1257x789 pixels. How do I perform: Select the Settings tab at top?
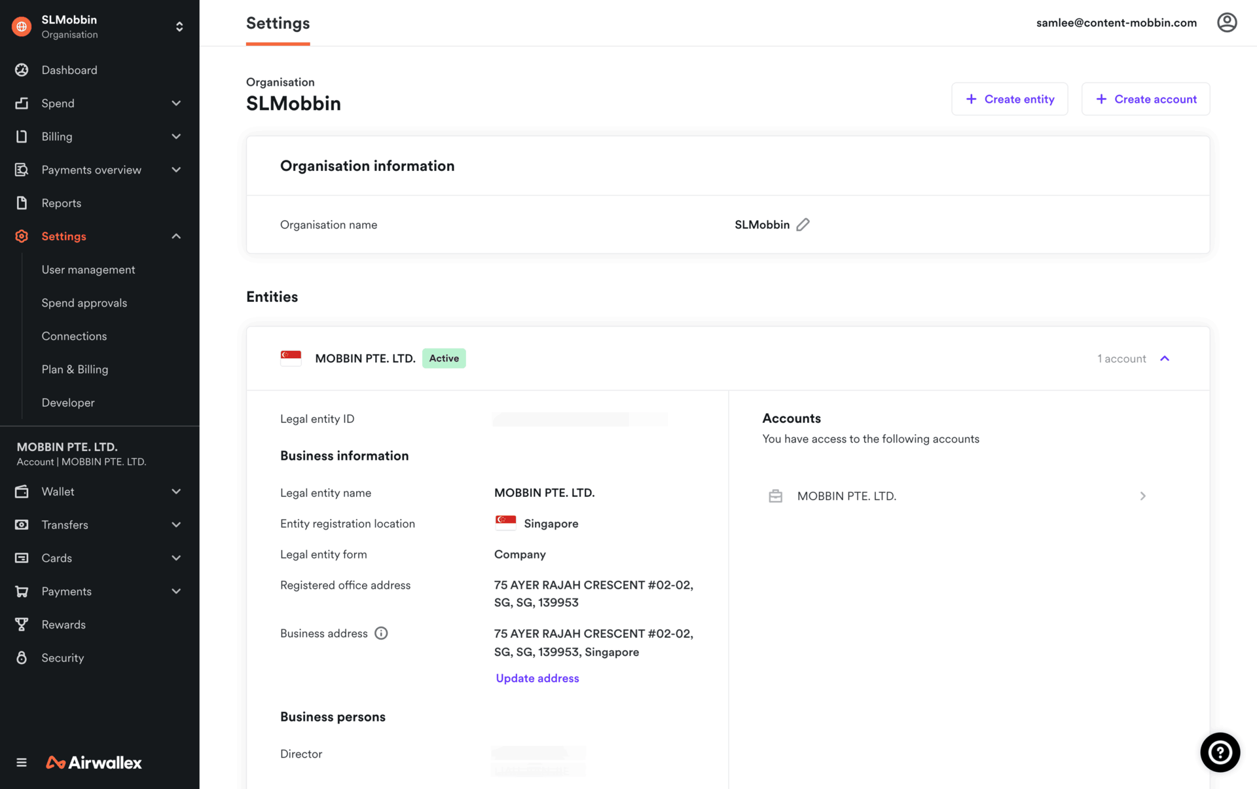(x=278, y=24)
